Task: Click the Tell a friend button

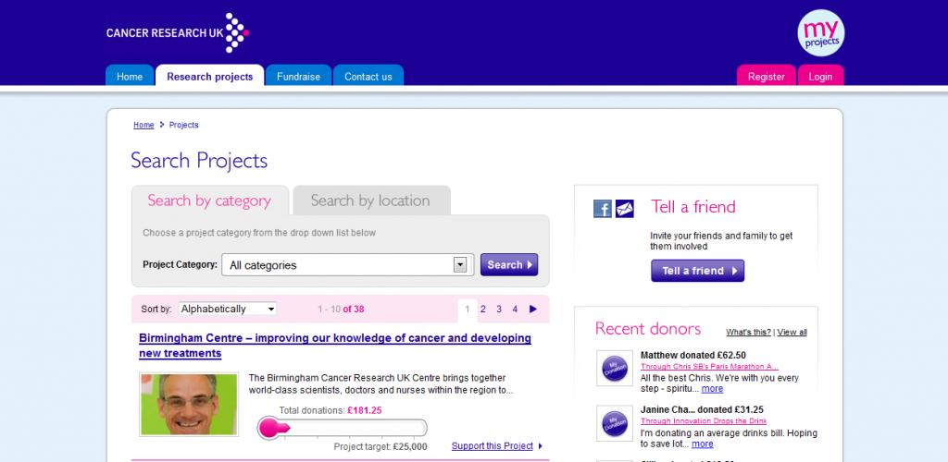Action: 698,271
